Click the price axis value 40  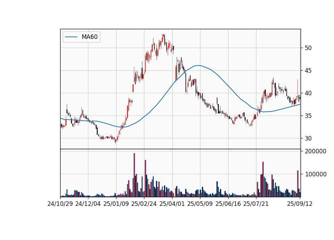(x=308, y=93)
